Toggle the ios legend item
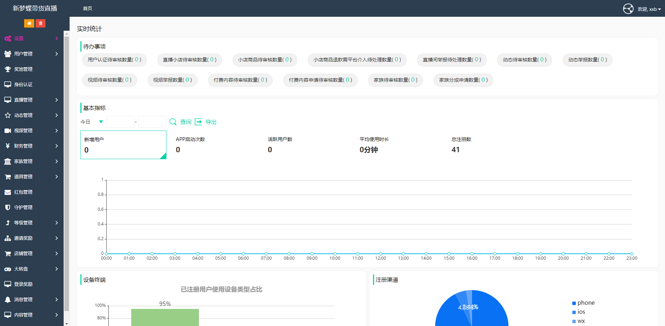Viewport: 665px width, 326px height. click(579, 312)
